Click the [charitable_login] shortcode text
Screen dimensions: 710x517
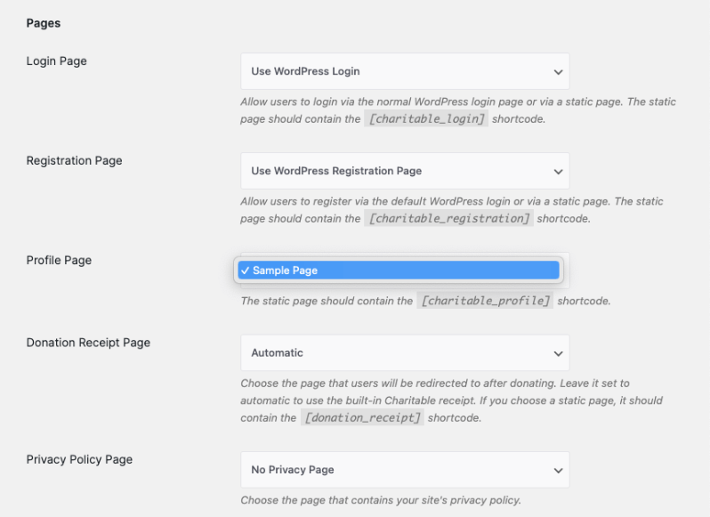426,118
